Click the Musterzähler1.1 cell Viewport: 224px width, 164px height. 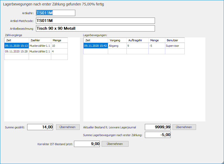click(40, 46)
